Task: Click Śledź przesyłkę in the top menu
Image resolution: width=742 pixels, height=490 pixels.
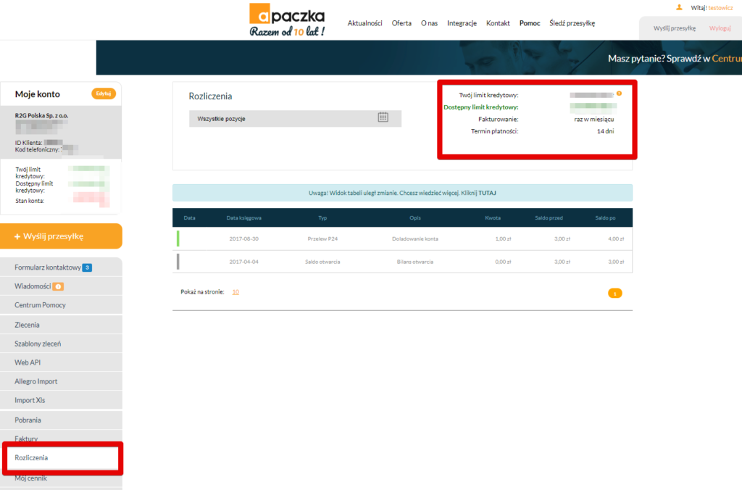Action: (572, 23)
